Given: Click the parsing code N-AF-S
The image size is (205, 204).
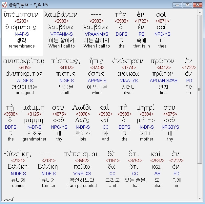Looking at the screenshot, I should (x=22, y=34).
